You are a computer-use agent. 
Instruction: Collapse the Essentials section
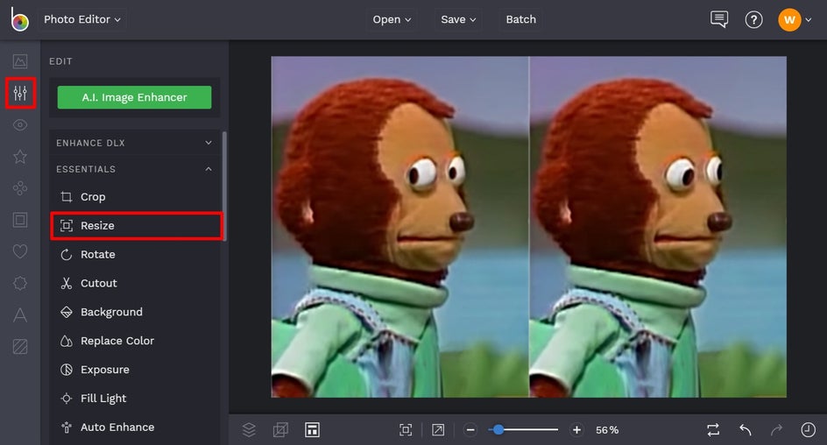click(x=135, y=169)
